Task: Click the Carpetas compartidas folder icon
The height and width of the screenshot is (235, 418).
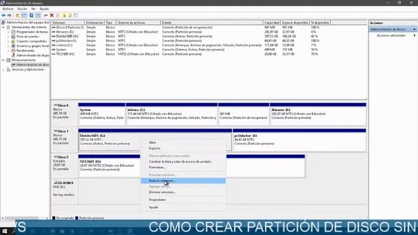Action: 13,41
